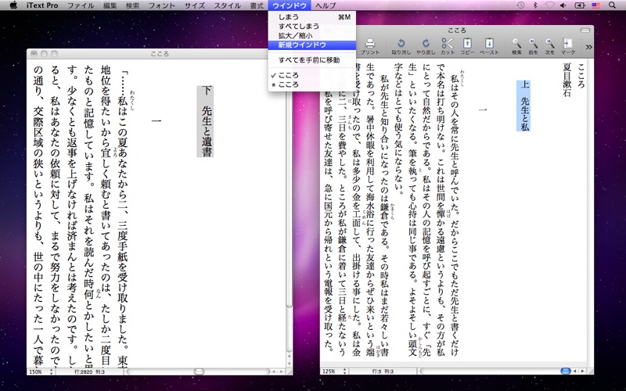Choose 新規ウインドウ (New Window) menu item
This screenshot has height=391, width=626.
(x=312, y=45)
